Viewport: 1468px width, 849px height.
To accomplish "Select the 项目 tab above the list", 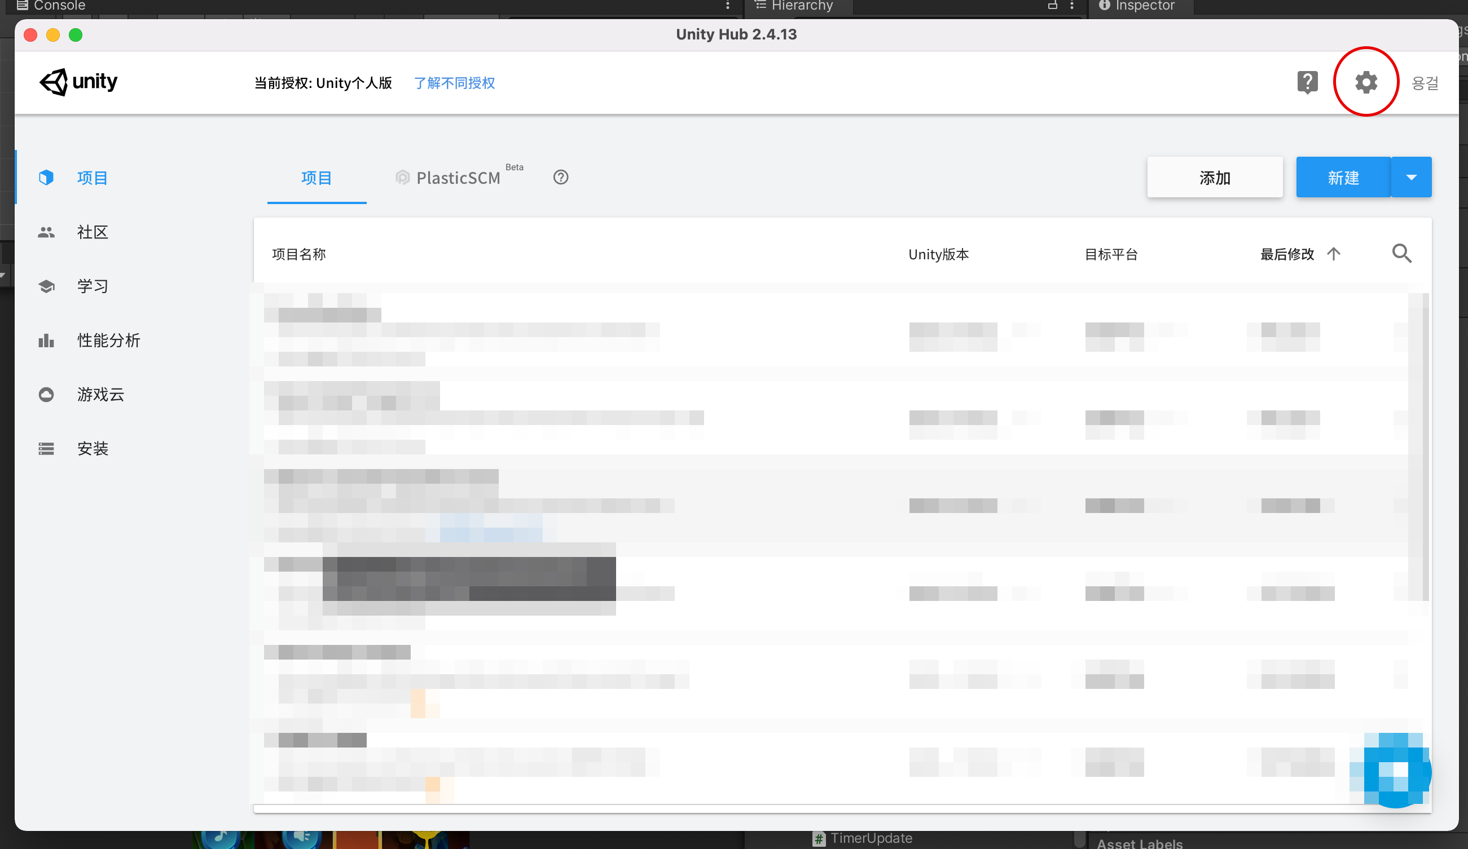I will (x=317, y=178).
